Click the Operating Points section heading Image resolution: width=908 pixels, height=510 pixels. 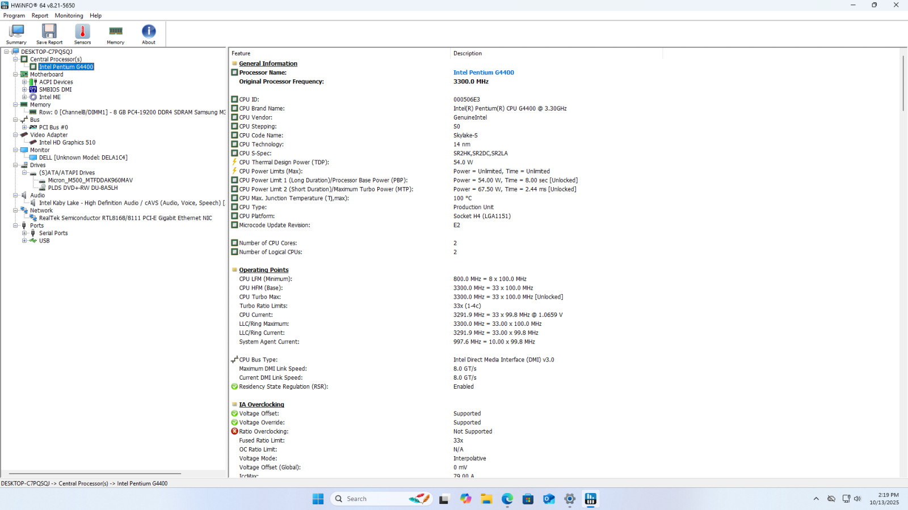coord(264,270)
